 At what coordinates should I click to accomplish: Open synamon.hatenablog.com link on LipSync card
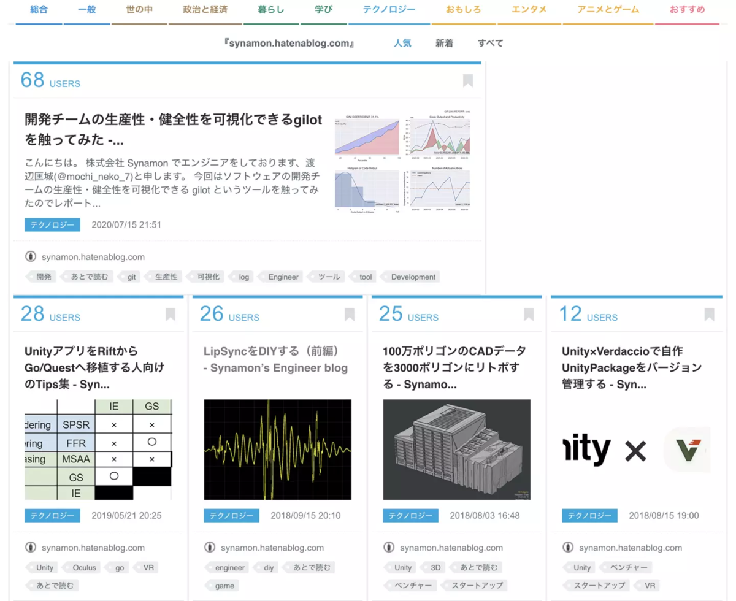(x=272, y=548)
